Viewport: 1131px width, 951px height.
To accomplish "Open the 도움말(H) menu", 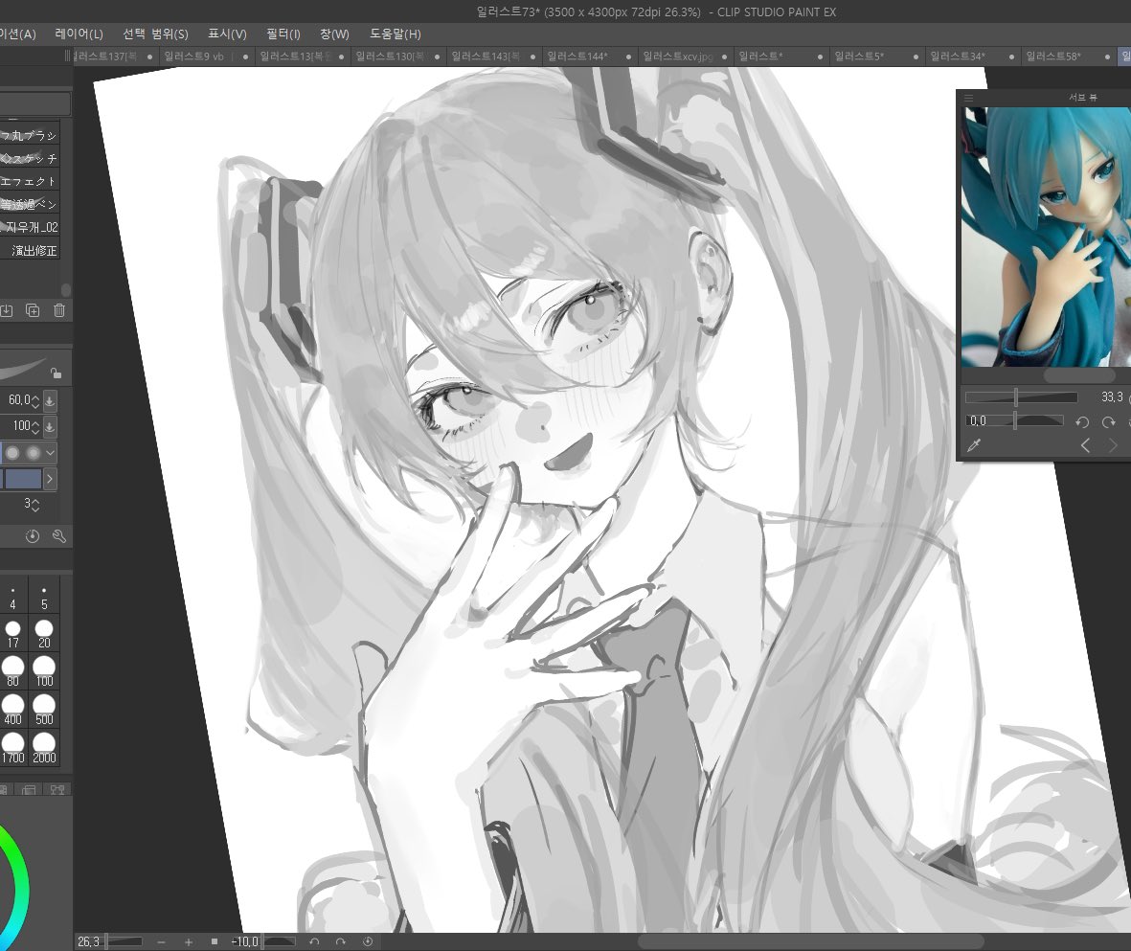I will [395, 34].
